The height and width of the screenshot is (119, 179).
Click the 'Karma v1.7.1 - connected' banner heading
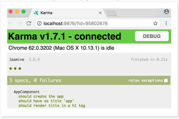[x=64, y=36]
